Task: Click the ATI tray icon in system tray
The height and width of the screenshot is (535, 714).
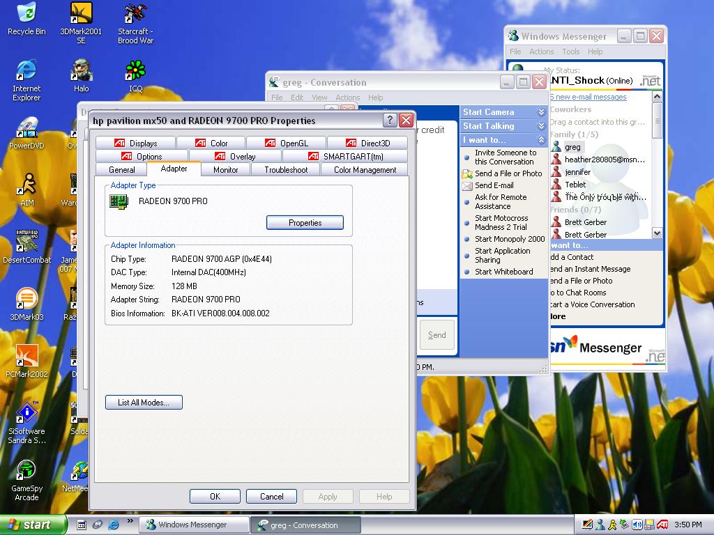Action: pos(662,525)
